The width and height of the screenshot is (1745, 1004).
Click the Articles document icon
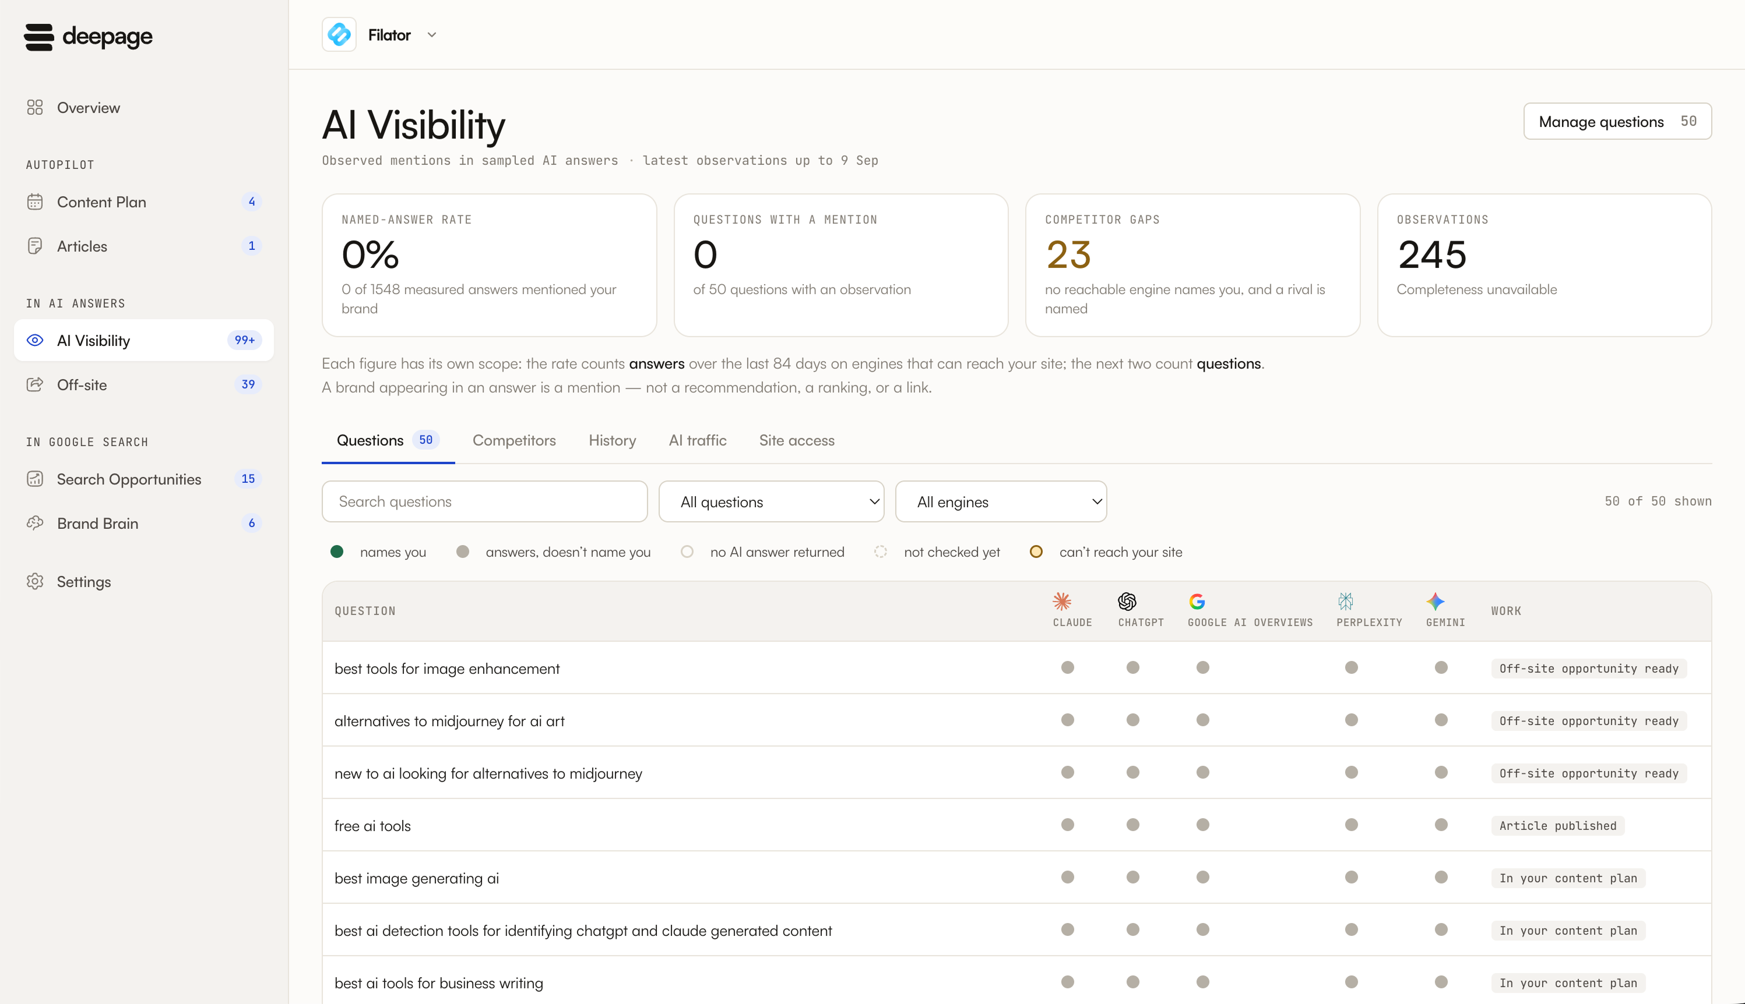click(34, 246)
